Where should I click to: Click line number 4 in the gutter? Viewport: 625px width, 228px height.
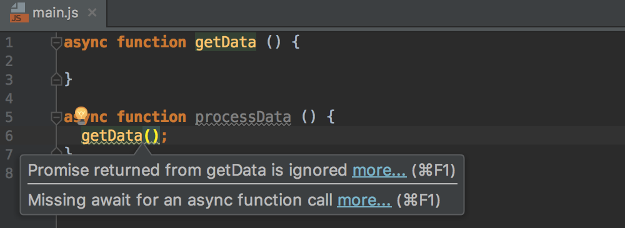[9, 98]
